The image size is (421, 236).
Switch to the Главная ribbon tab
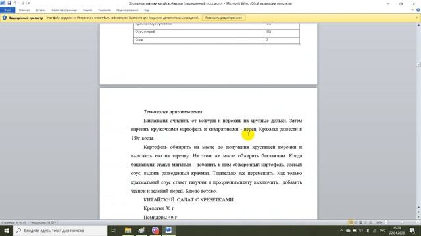coord(24,10)
